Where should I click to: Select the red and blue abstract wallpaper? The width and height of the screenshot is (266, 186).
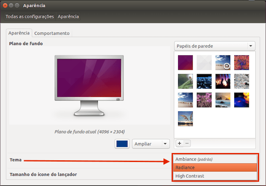click(x=242, y=63)
